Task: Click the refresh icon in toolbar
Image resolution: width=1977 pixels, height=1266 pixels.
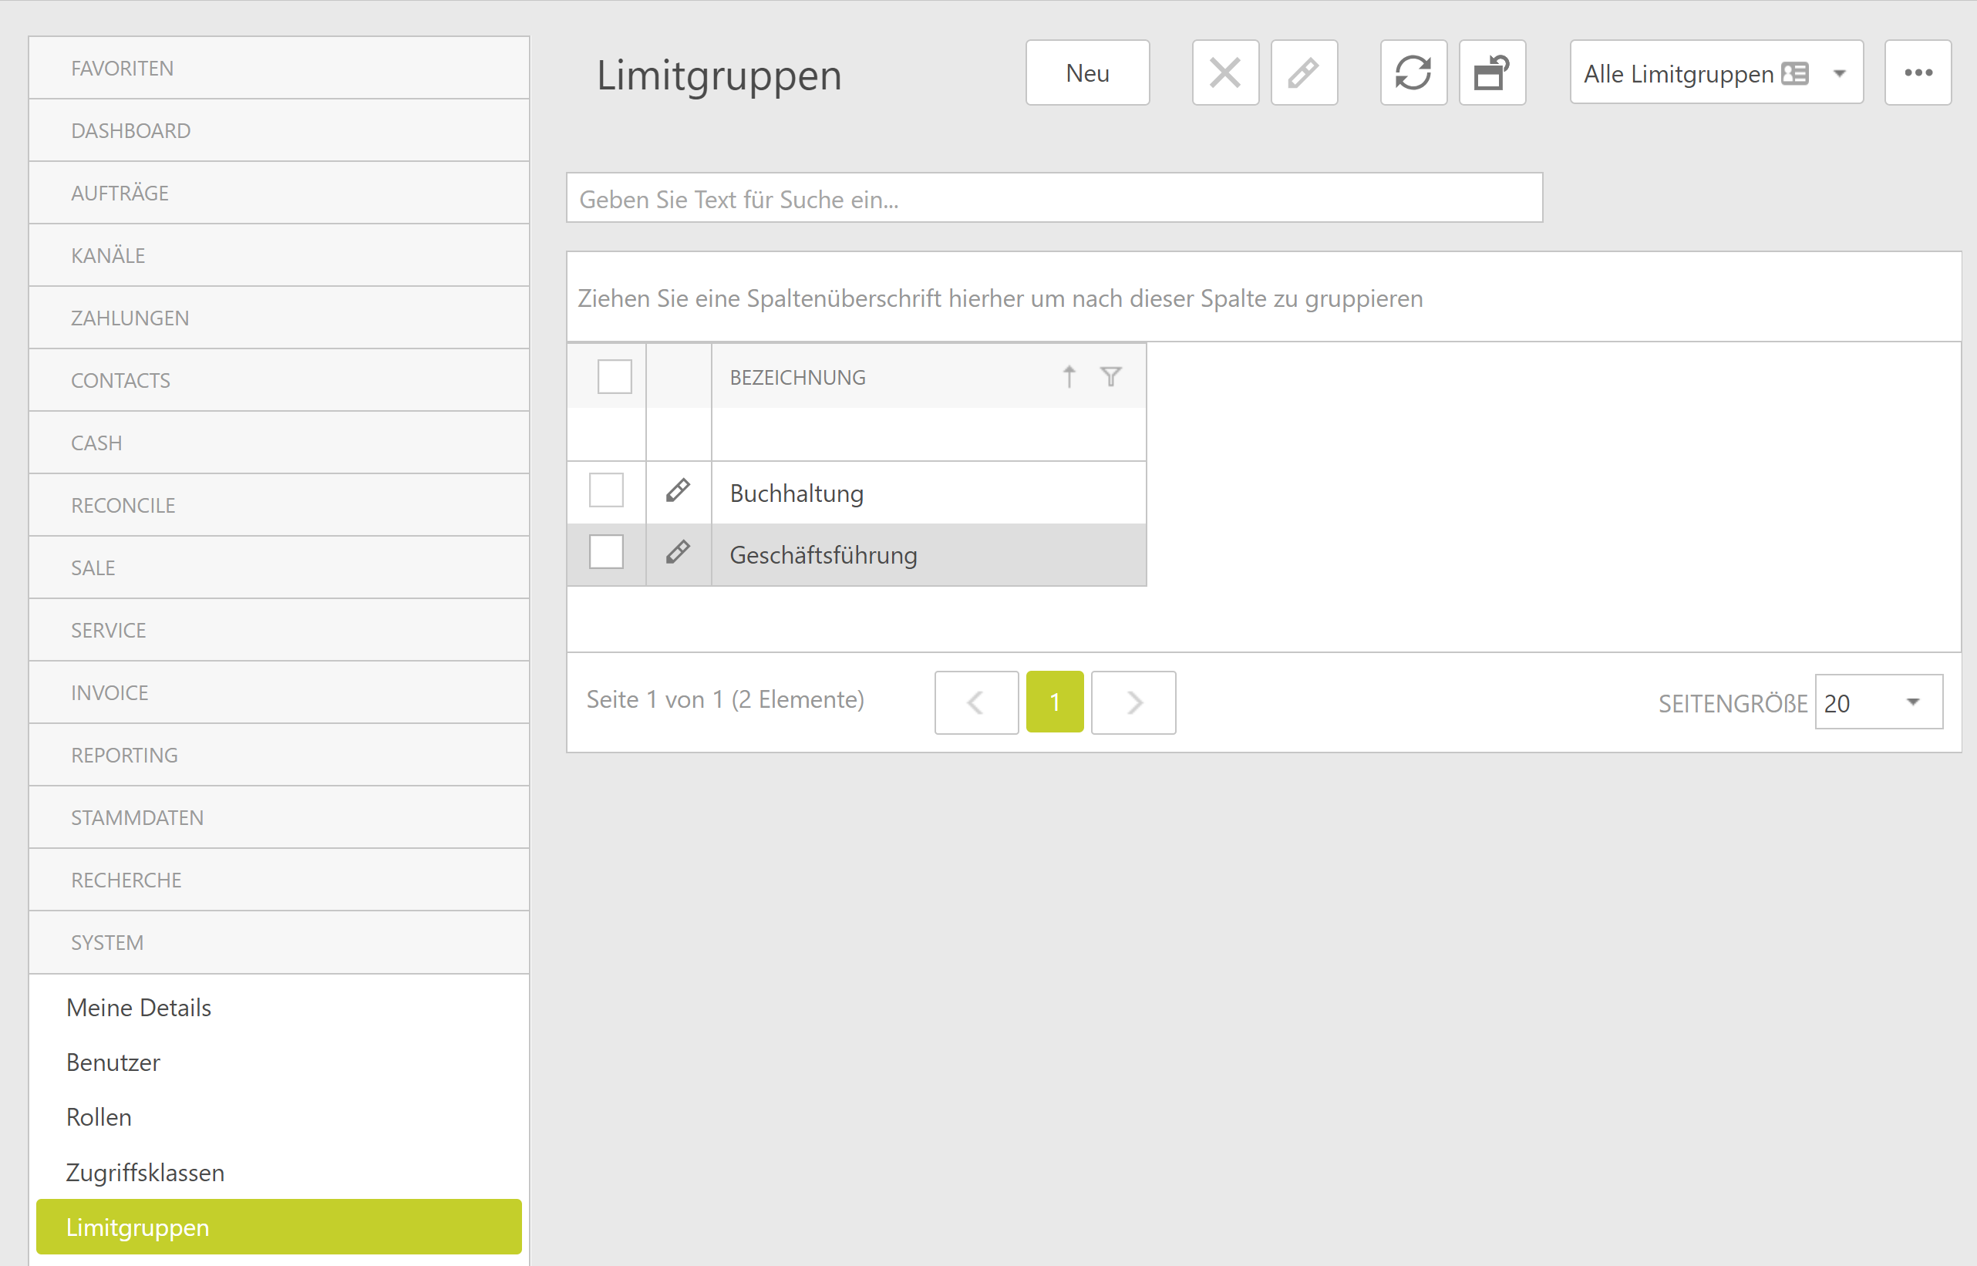Action: [1413, 73]
